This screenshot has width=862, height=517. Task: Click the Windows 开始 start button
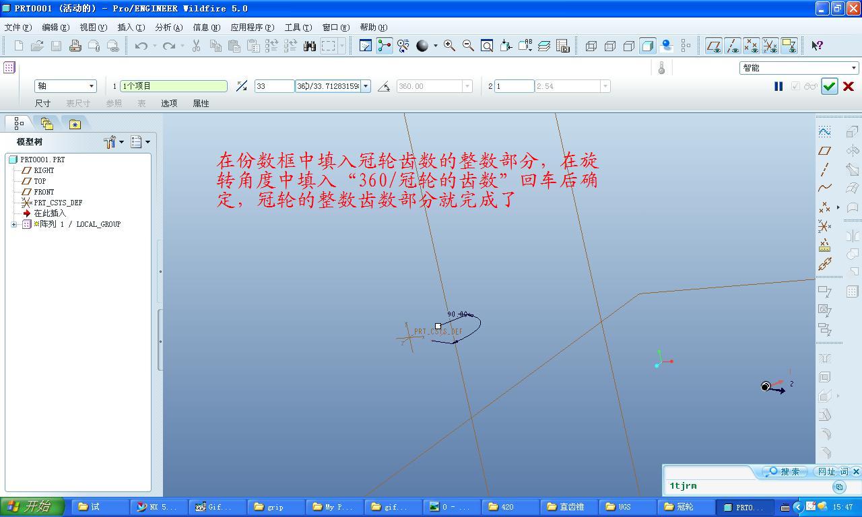point(32,507)
